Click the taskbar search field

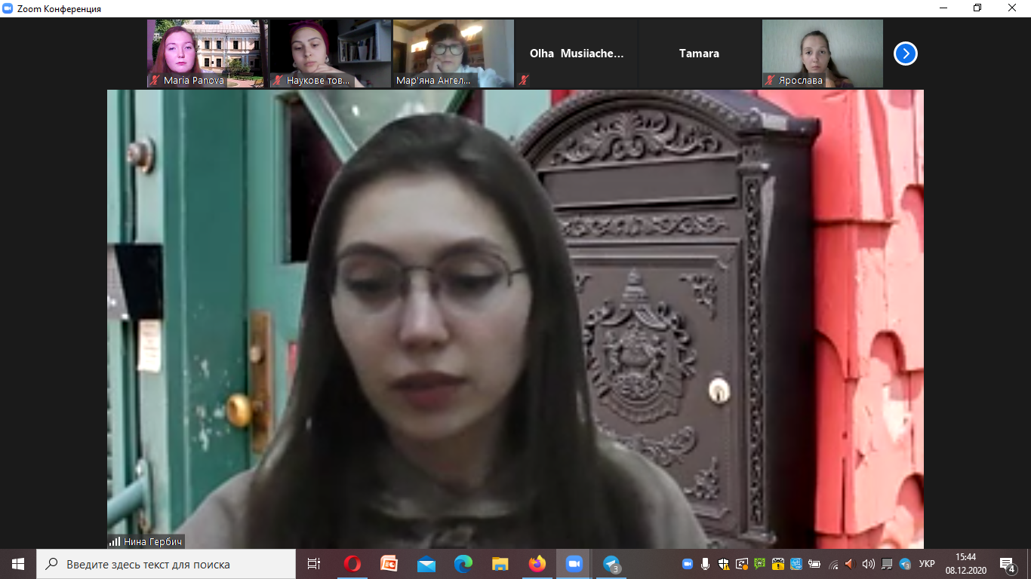(x=166, y=564)
